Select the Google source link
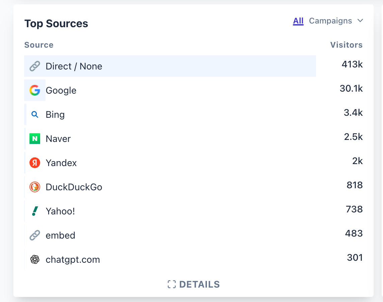 tap(61, 90)
